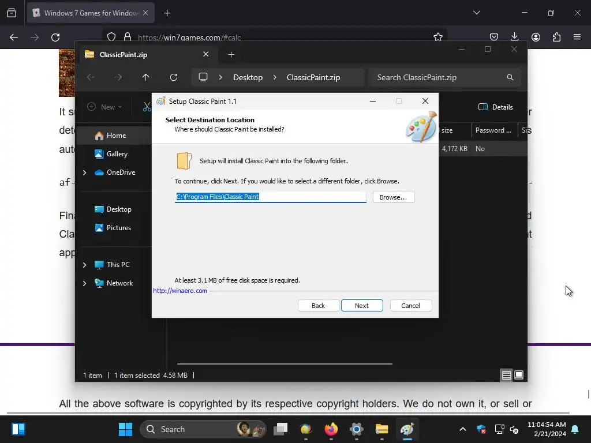The height and width of the screenshot is (443, 591).
Task: Click Firefox back arrow
Action: click(x=14, y=37)
